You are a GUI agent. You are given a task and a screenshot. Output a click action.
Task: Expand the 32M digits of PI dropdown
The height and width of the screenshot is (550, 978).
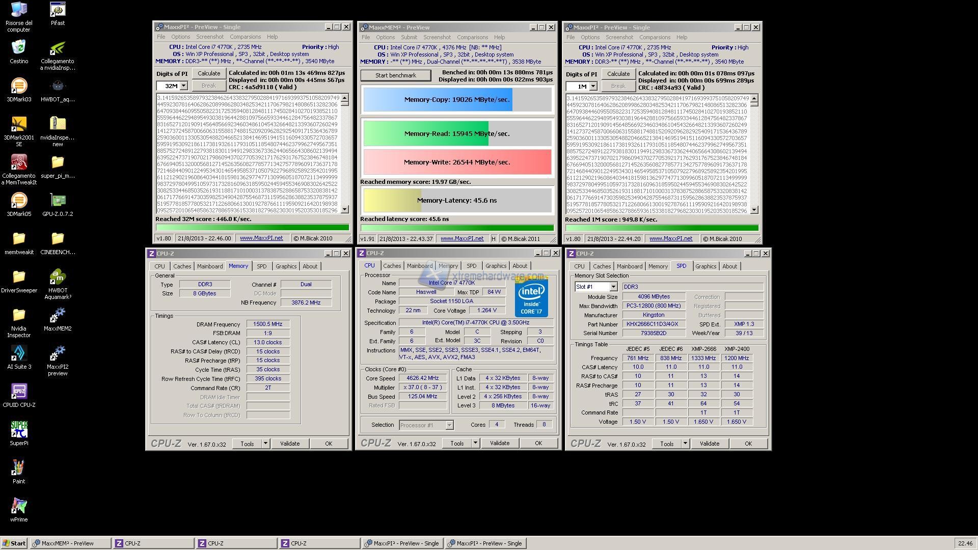(183, 86)
